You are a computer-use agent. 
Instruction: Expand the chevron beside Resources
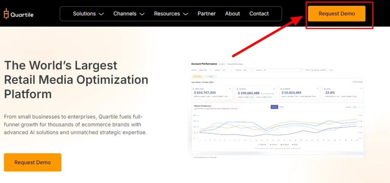[185, 14]
